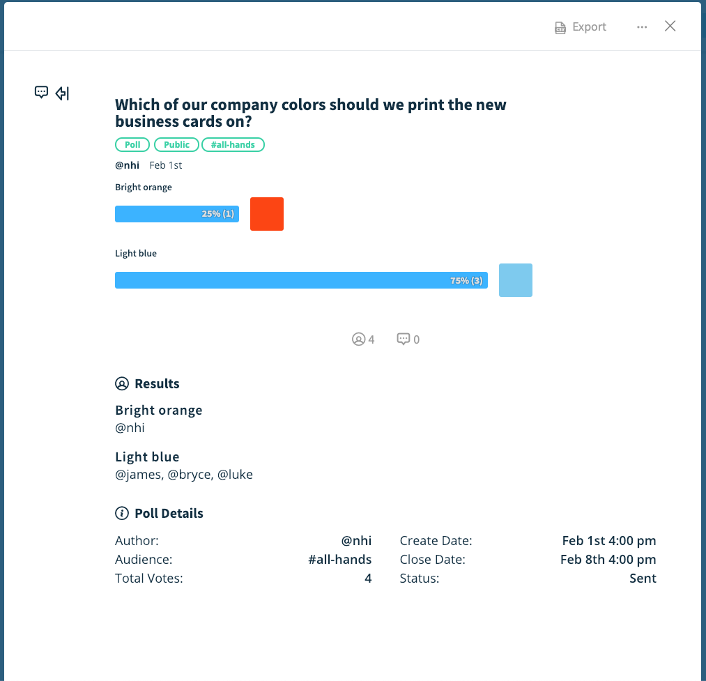Select the bright orange color swatch

coord(267,214)
